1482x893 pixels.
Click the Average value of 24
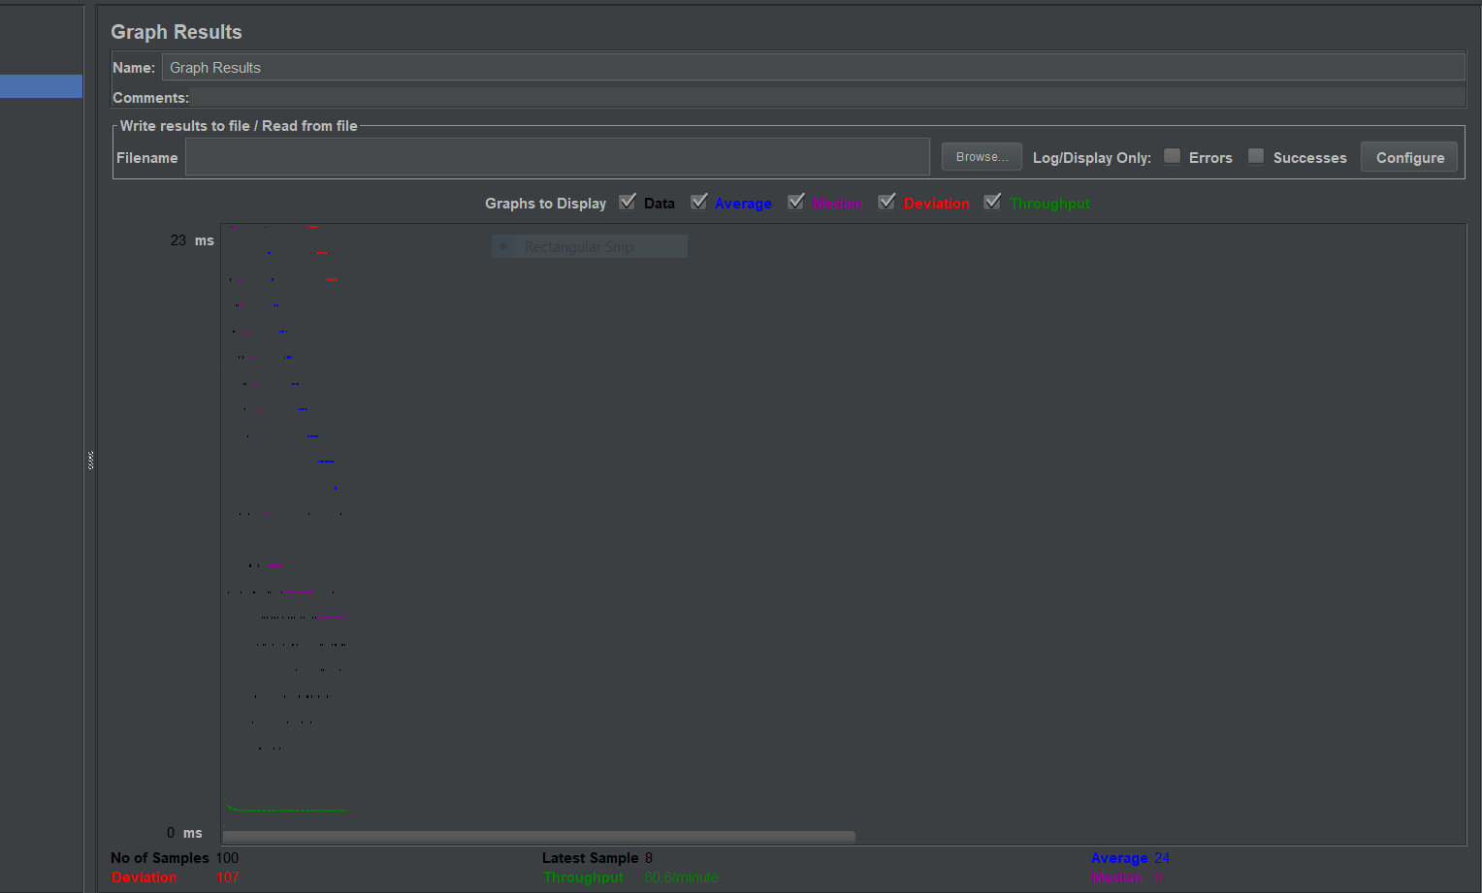(x=1161, y=857)
